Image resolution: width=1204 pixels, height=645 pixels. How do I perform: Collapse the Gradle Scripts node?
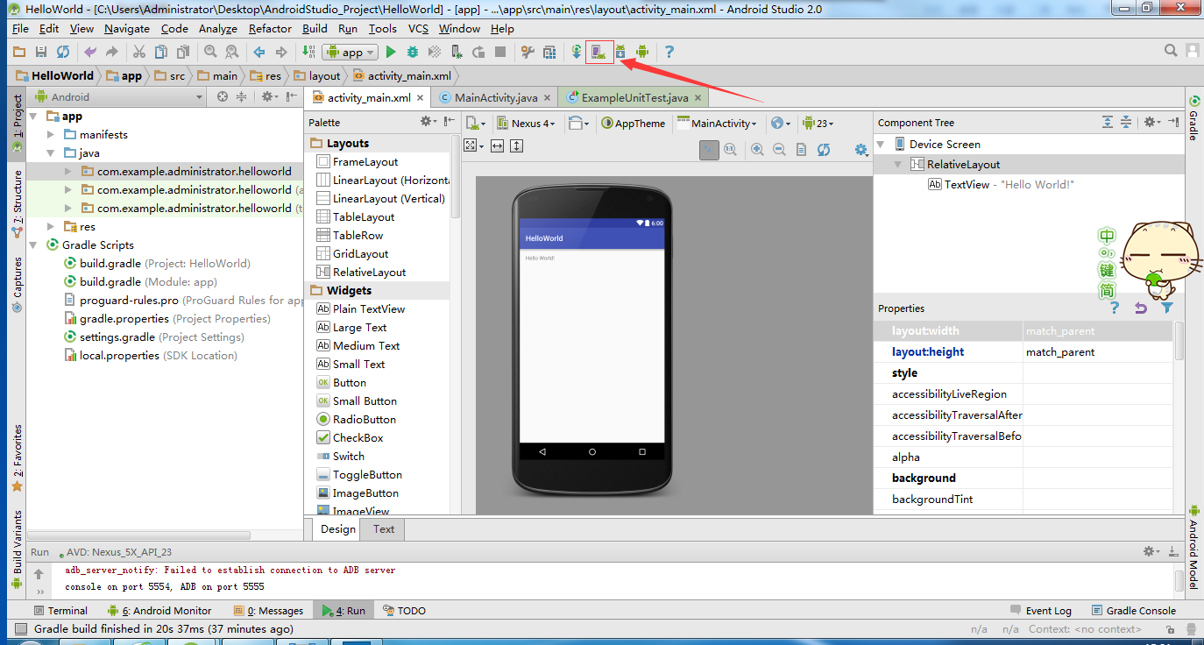(34, 245)
